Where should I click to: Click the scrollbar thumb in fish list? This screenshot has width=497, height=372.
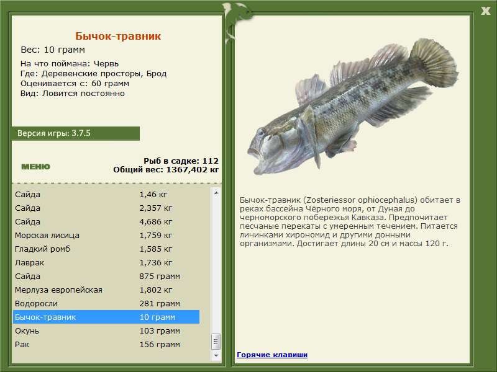[216, 342]
